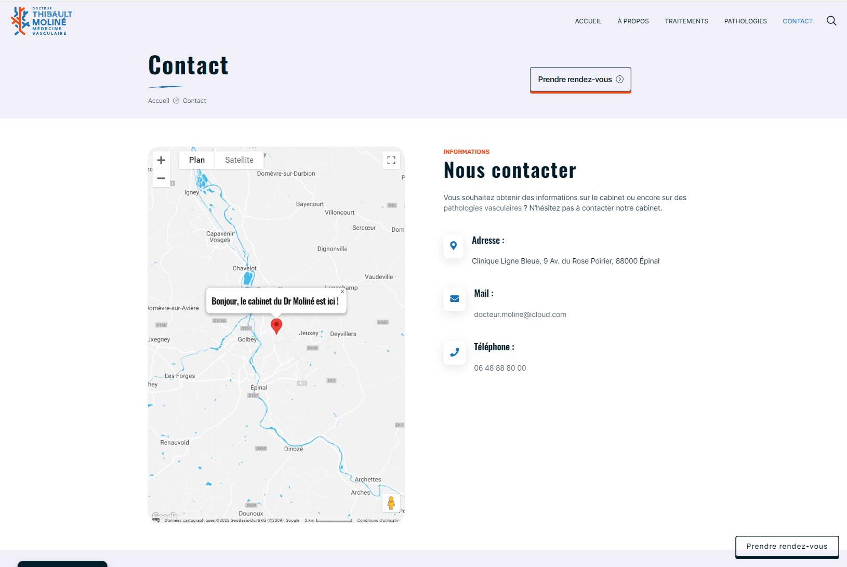Open the pathologies vasculaires link
The width and height of the screenshot is (847, 567).
coord(482,208)
